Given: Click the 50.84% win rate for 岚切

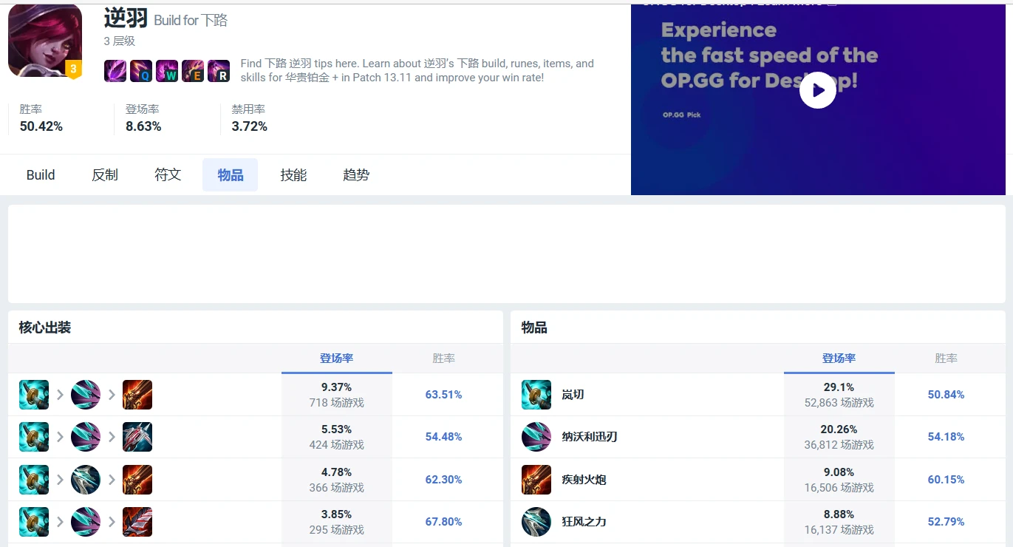Looking at the screenshot, I should click(946, 395).
